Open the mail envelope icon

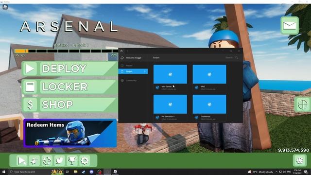(x=290, y=26)
